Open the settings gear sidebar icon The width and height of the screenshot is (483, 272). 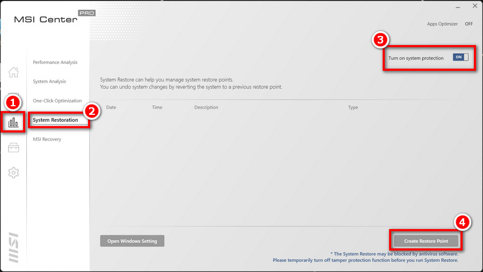coord(13,173)
